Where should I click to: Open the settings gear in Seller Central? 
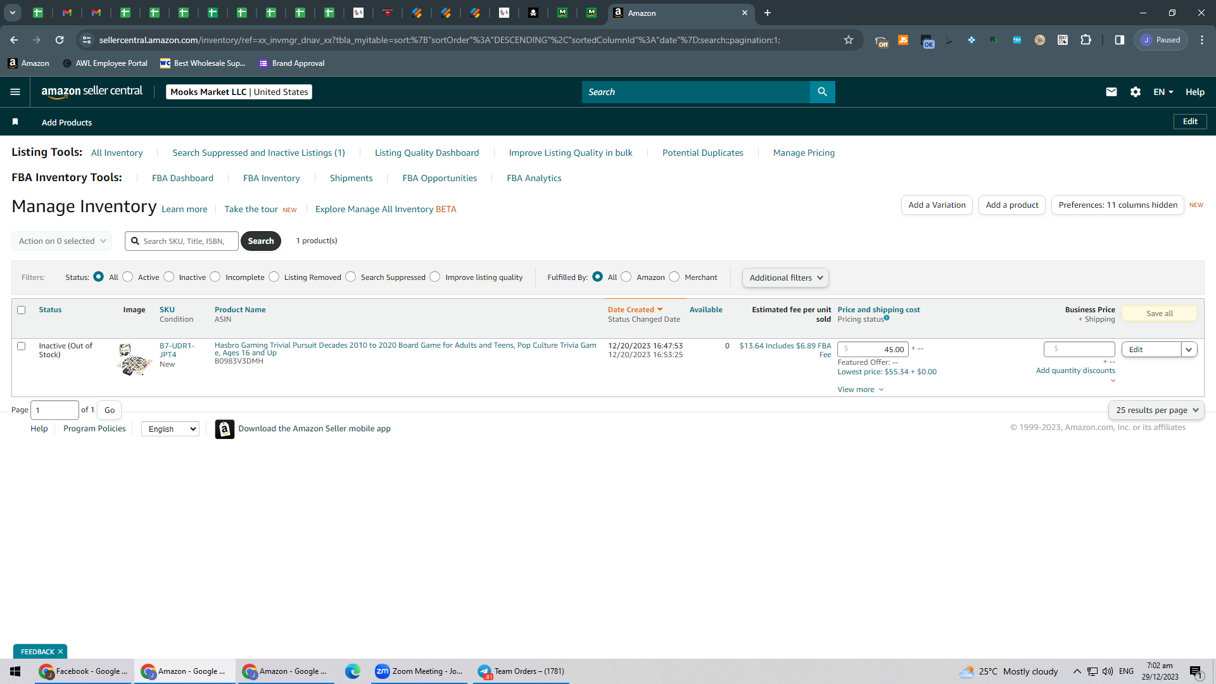pyautogui.click(x=1136, y=92)
